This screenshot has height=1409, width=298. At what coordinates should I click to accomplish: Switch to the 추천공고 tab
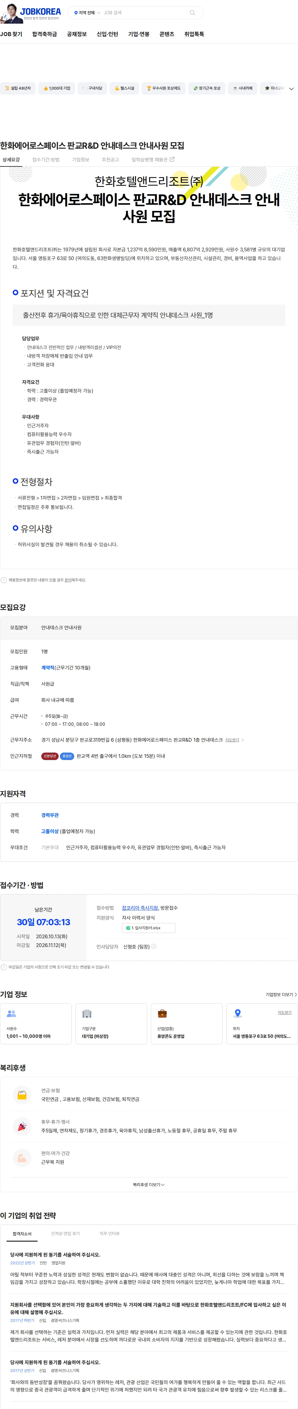110,160
